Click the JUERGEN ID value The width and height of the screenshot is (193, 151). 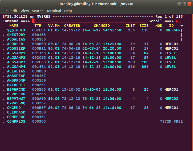[172, 30]
